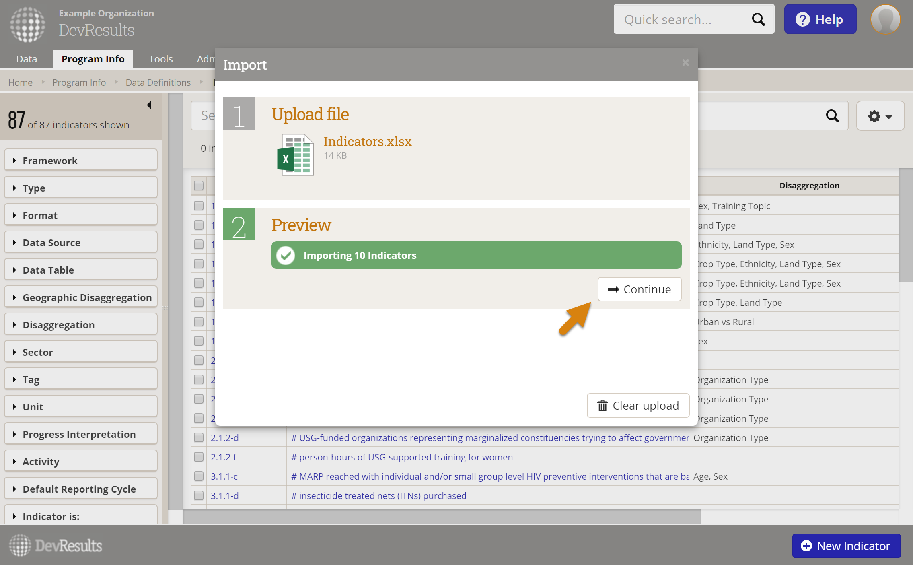Click the indicator list search magnifier icon
913x565 pixels.
coord(832,116)
